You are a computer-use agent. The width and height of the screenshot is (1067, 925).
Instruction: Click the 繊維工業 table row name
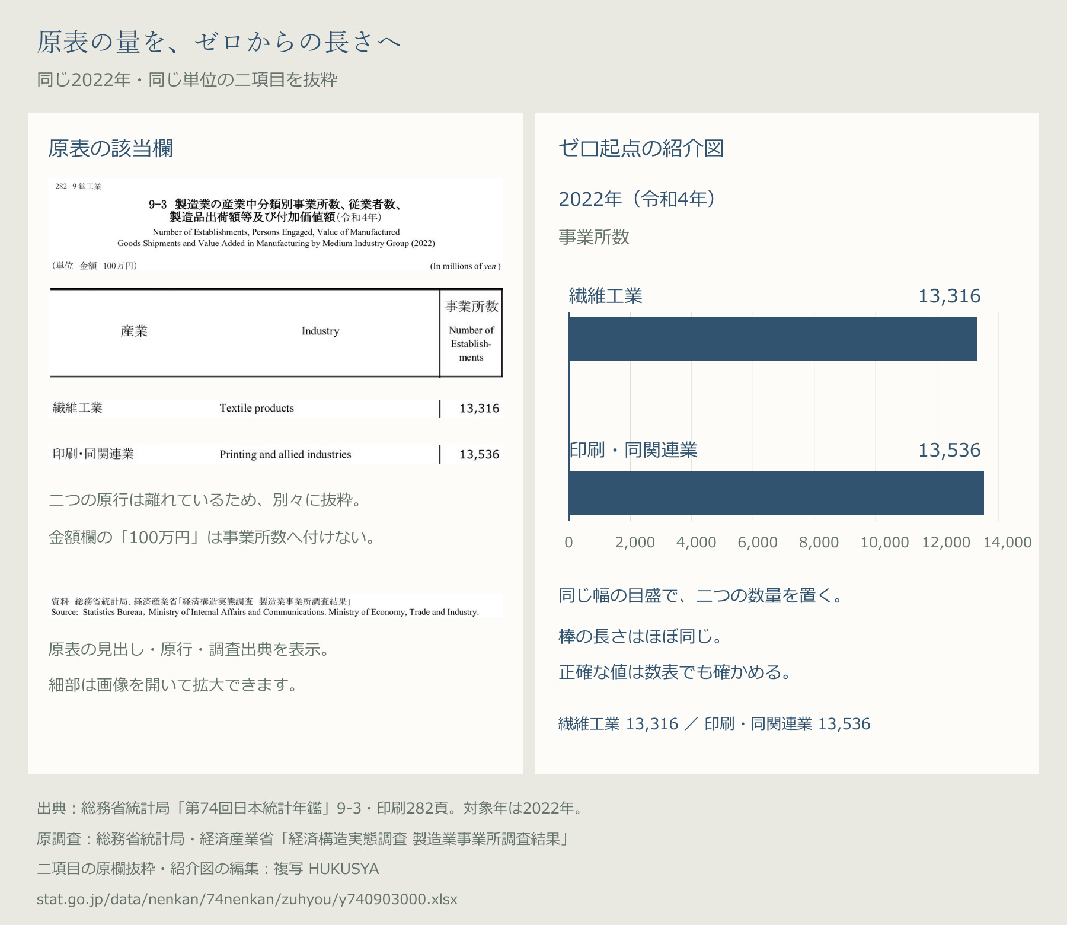pyautogui.click(x=78, y=408)
